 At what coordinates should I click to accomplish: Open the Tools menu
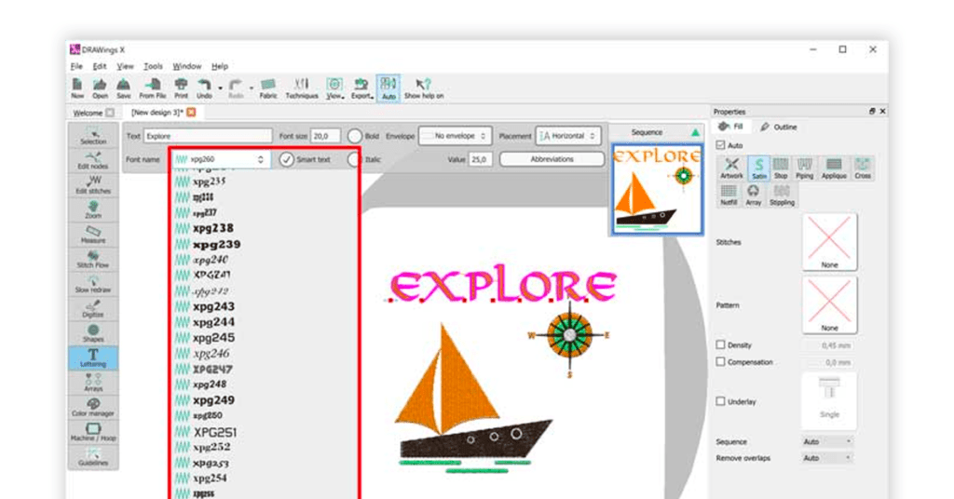(153, 66)
